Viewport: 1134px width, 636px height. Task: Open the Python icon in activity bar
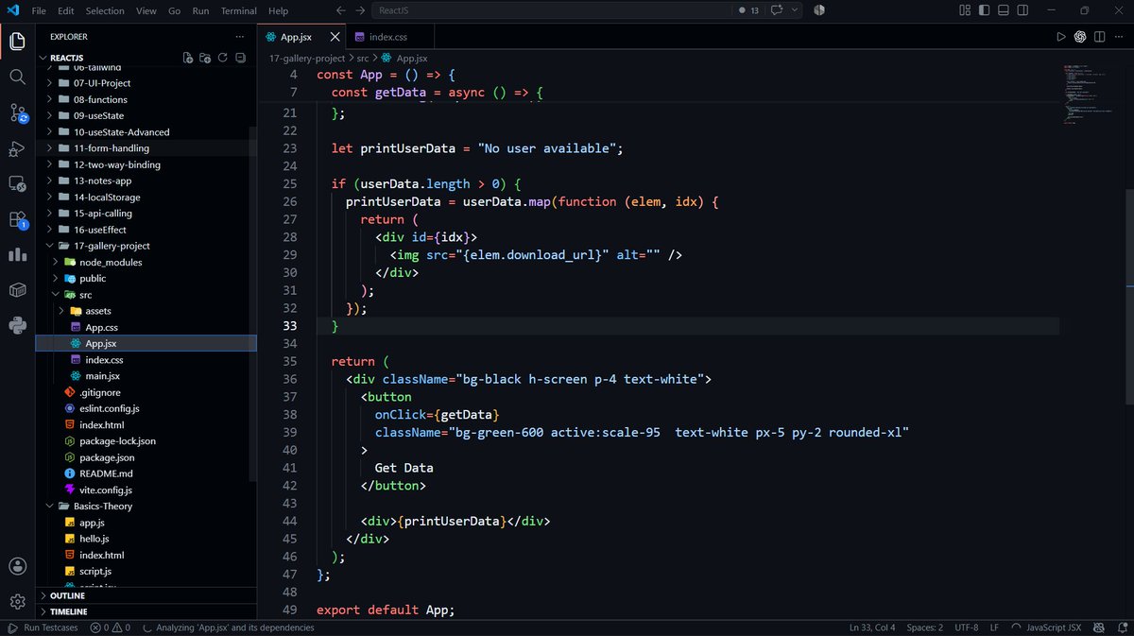[x=17, y=325]
